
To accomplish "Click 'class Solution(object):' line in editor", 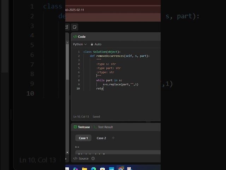I will (x=102, y=52).
